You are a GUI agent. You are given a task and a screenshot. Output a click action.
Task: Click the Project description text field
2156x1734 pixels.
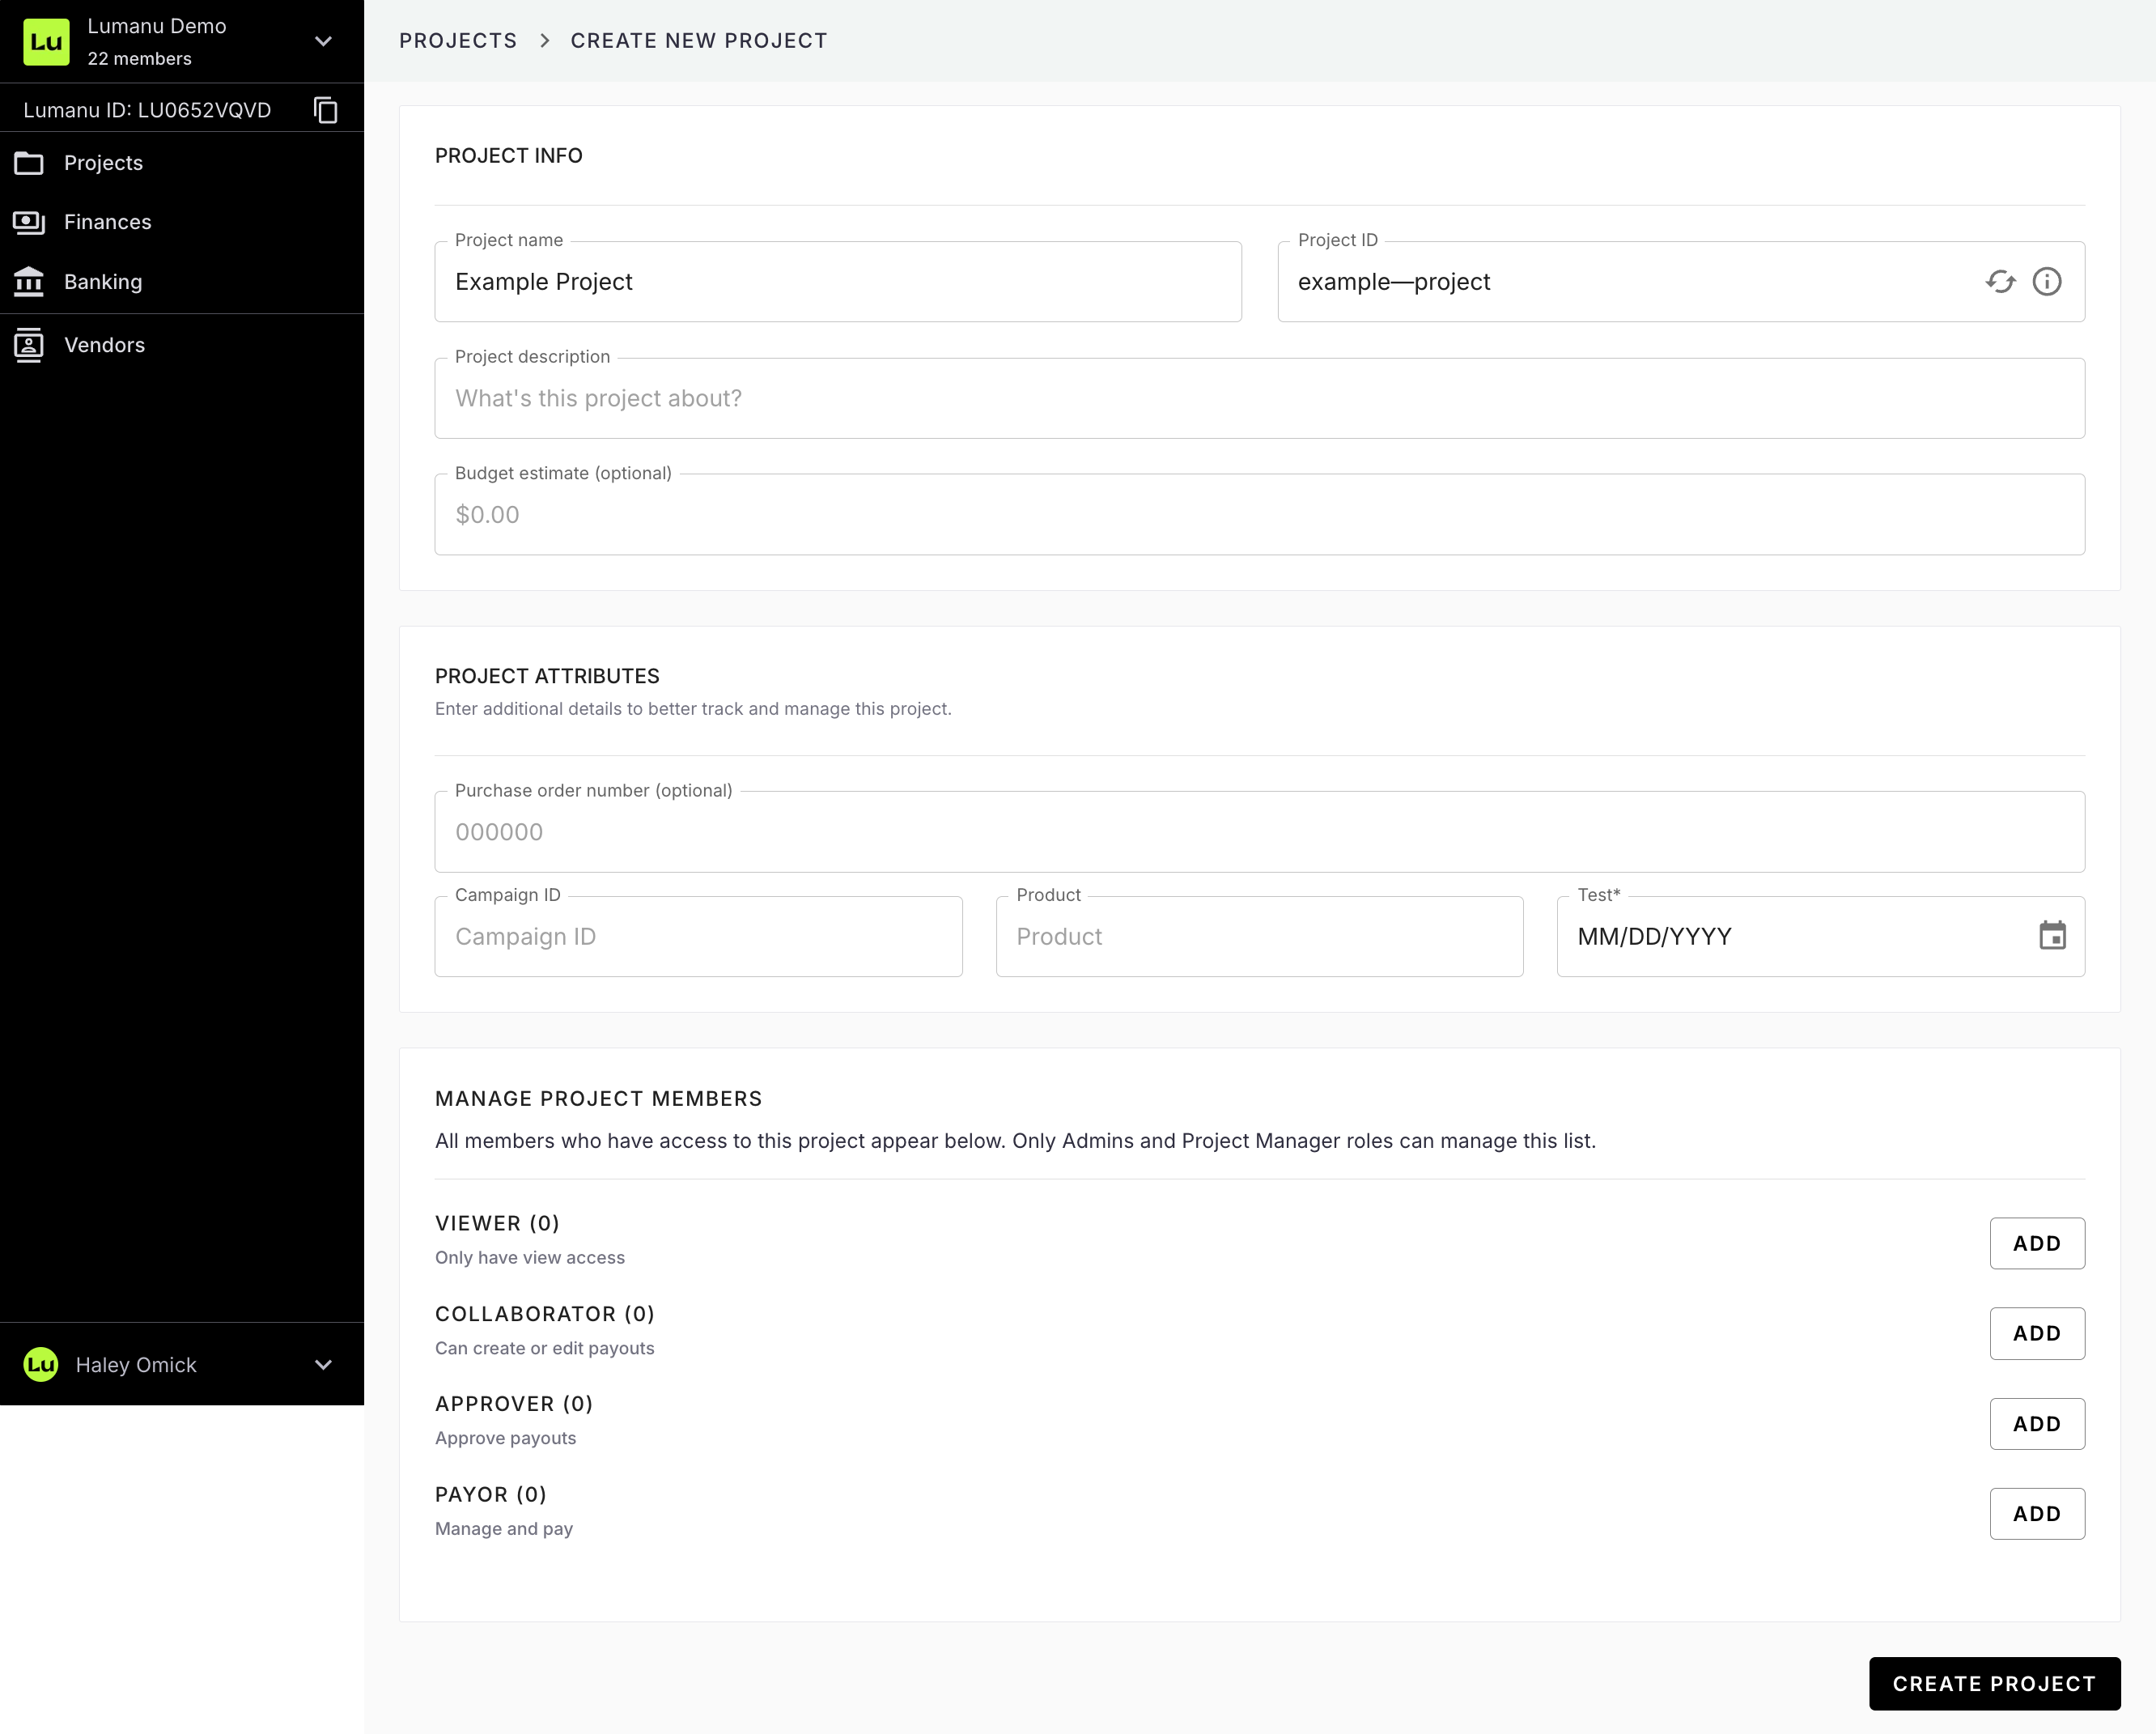tap(1259, 399)
